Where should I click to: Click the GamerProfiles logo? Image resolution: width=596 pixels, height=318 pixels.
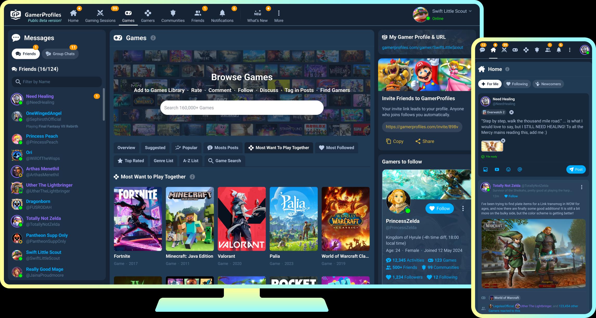pos(36,16)
